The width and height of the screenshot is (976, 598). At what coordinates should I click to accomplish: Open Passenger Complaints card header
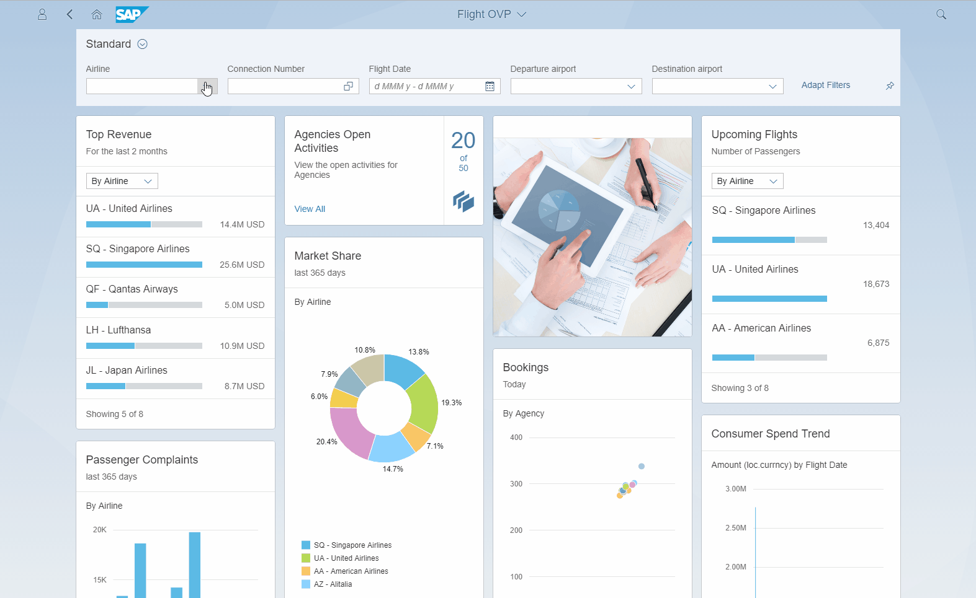(x=176, y=467)
